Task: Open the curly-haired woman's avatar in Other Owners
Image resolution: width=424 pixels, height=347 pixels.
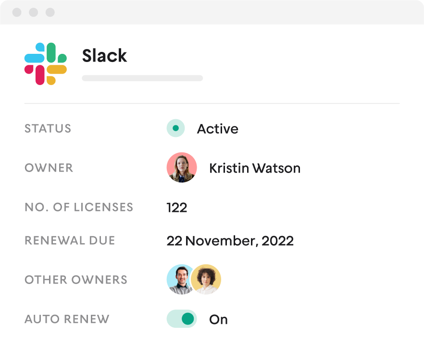Action: click(206, 279)
